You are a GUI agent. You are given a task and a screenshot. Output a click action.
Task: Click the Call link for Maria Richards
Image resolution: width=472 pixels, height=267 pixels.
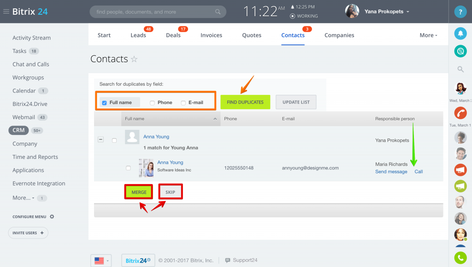[x=419, y=172]
